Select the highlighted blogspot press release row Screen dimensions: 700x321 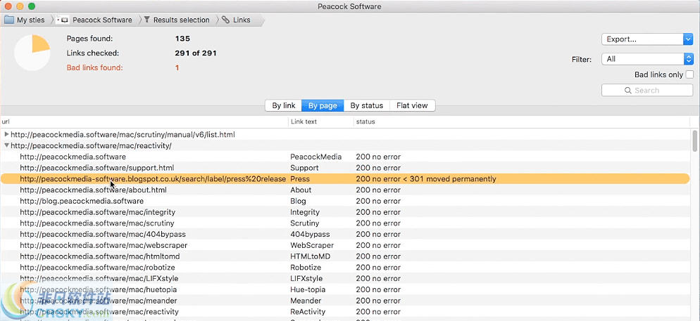coord(346,179)
